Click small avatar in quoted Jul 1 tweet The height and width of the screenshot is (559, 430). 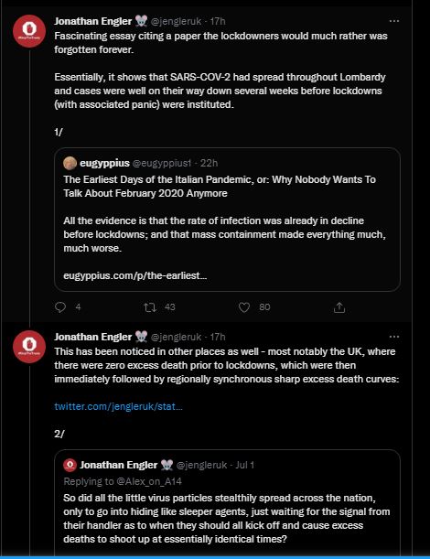[x=70, y=465]
